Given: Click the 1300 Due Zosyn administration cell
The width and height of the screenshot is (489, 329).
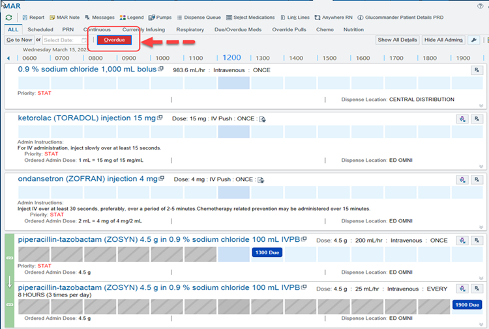Looking at the screenshot, I should 266,251.
